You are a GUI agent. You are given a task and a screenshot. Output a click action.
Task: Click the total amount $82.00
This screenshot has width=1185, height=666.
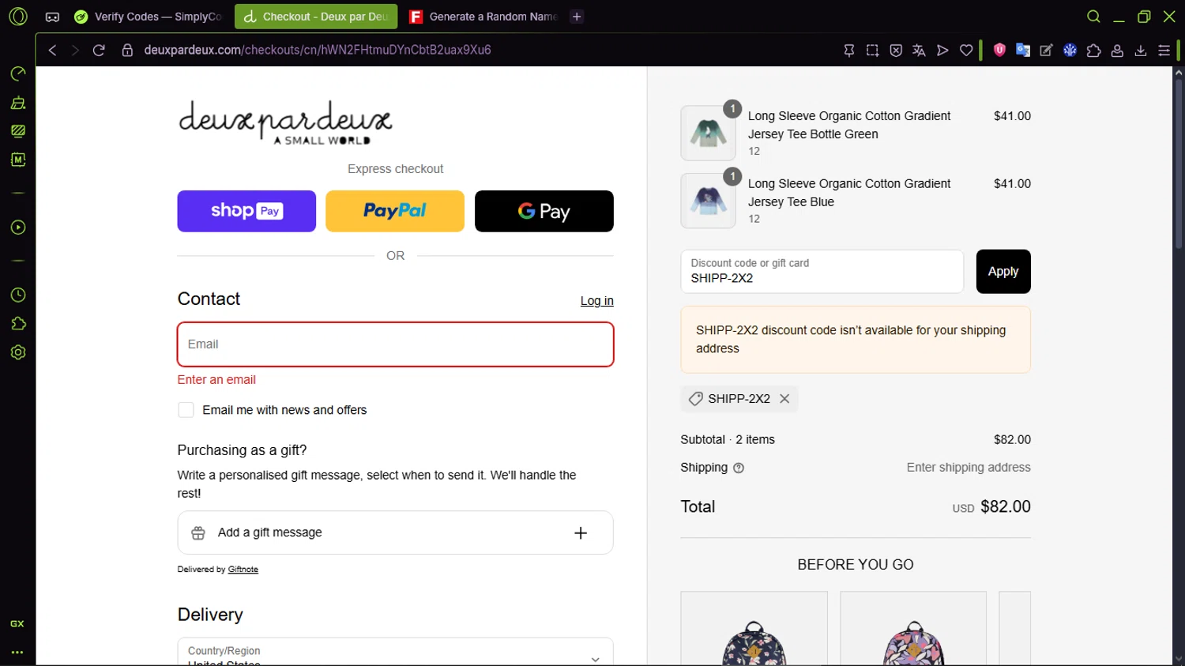1005,507
